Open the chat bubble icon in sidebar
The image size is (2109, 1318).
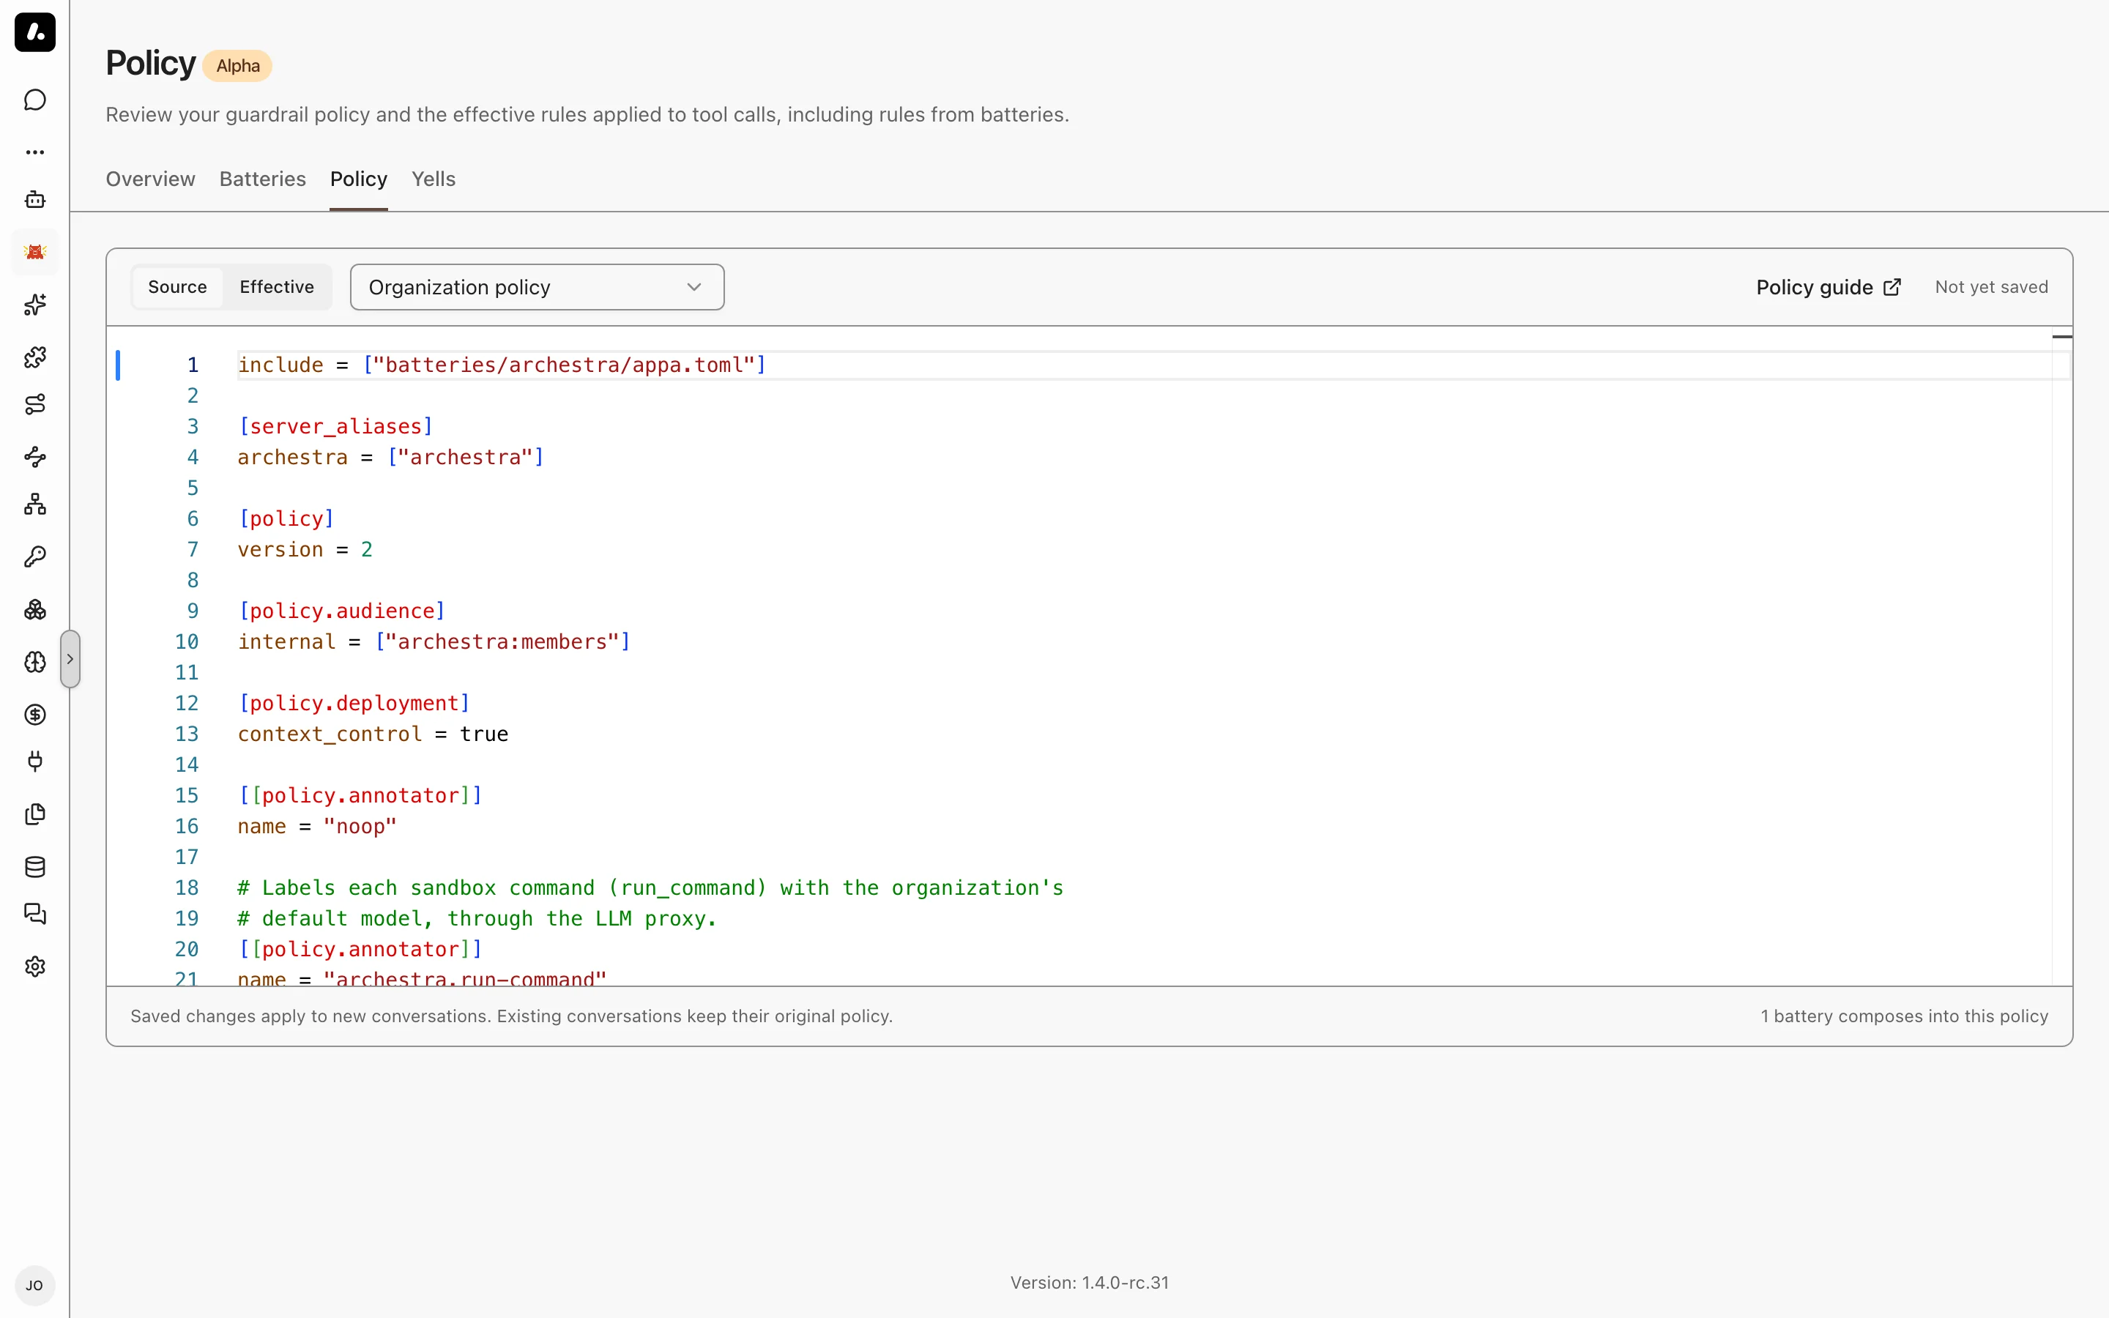(35, 100)
